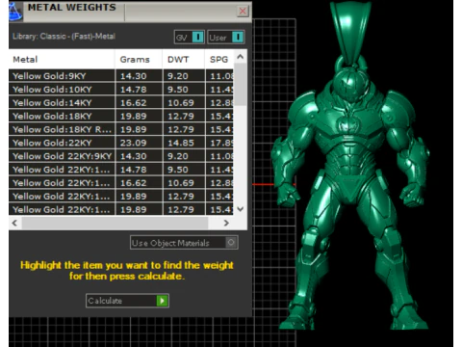The image size is (462, 347).
Task: Select the Yellow Gold:18KY row
Action: pos(121,116)
